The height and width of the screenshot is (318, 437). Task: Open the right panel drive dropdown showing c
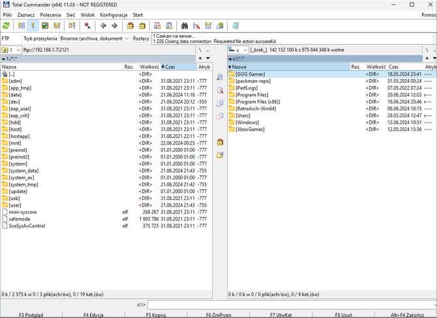tap(238, 50)
